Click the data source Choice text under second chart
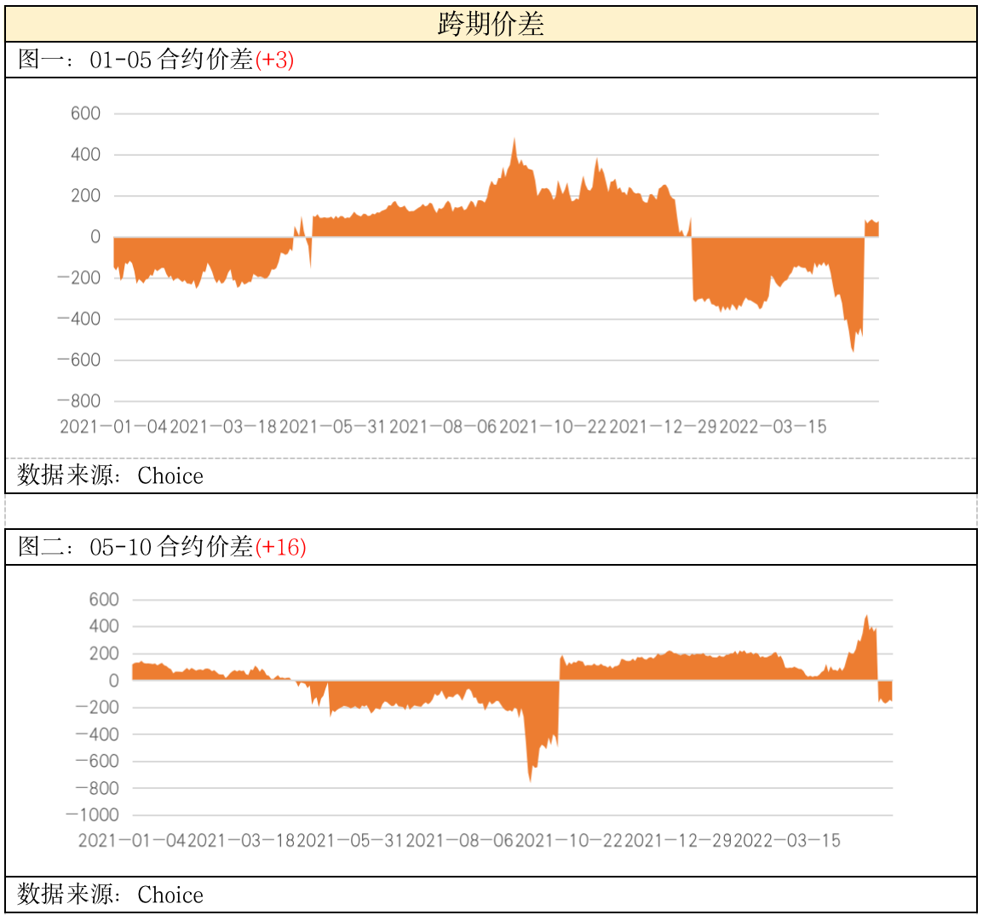The height and width of the screenshot is (915, 983). click(111, 895)
